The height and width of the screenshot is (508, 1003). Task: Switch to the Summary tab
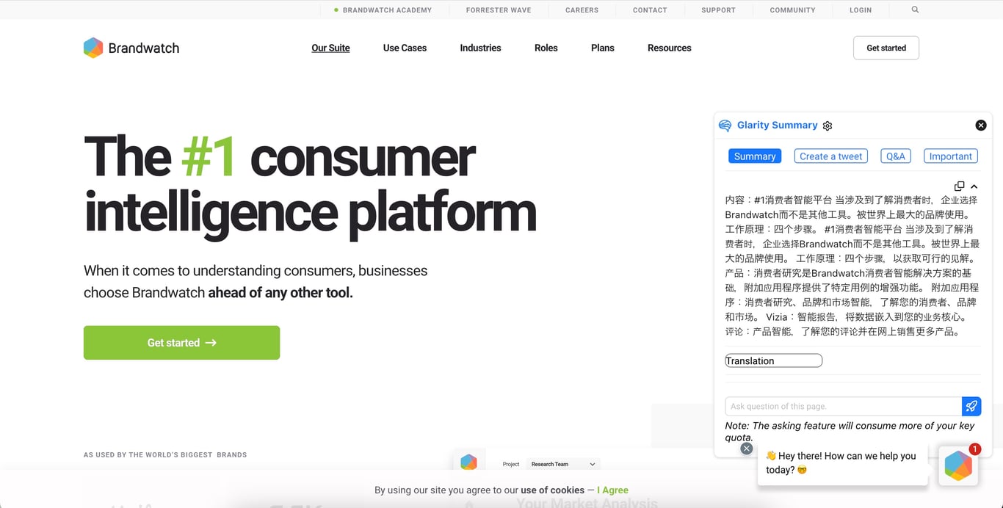click(755, 156)
